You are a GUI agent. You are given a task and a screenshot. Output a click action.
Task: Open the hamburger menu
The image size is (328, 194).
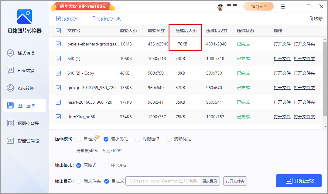pos(283,6)
